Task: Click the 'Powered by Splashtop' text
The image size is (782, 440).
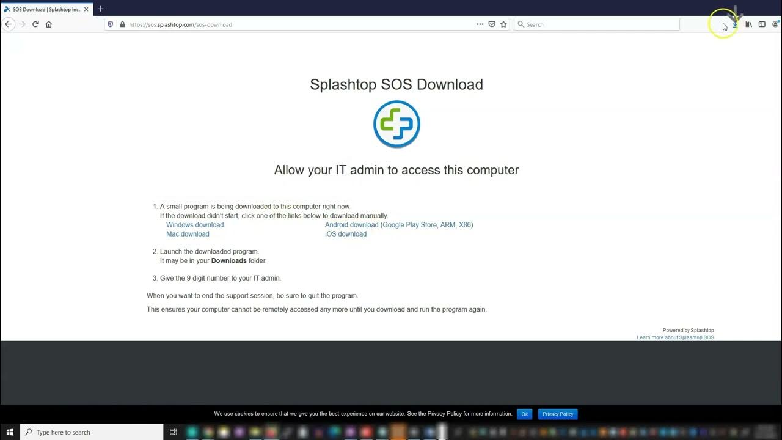Action: pyautogui.click(x=688, y=331)
